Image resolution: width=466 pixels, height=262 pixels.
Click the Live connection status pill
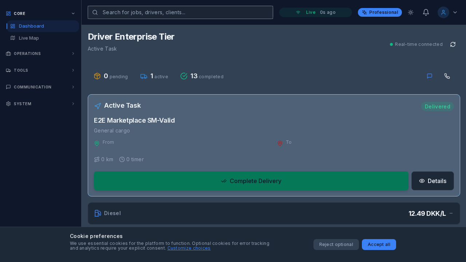(x=315, y=12)
